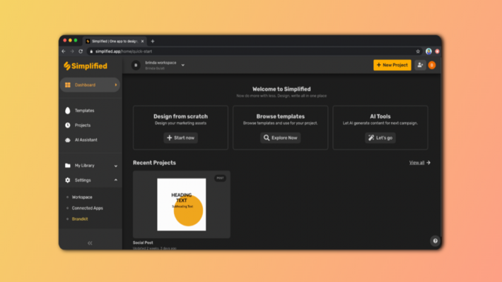Click the View all link
This screenshot has width=502, height=282.
[420, 163]
